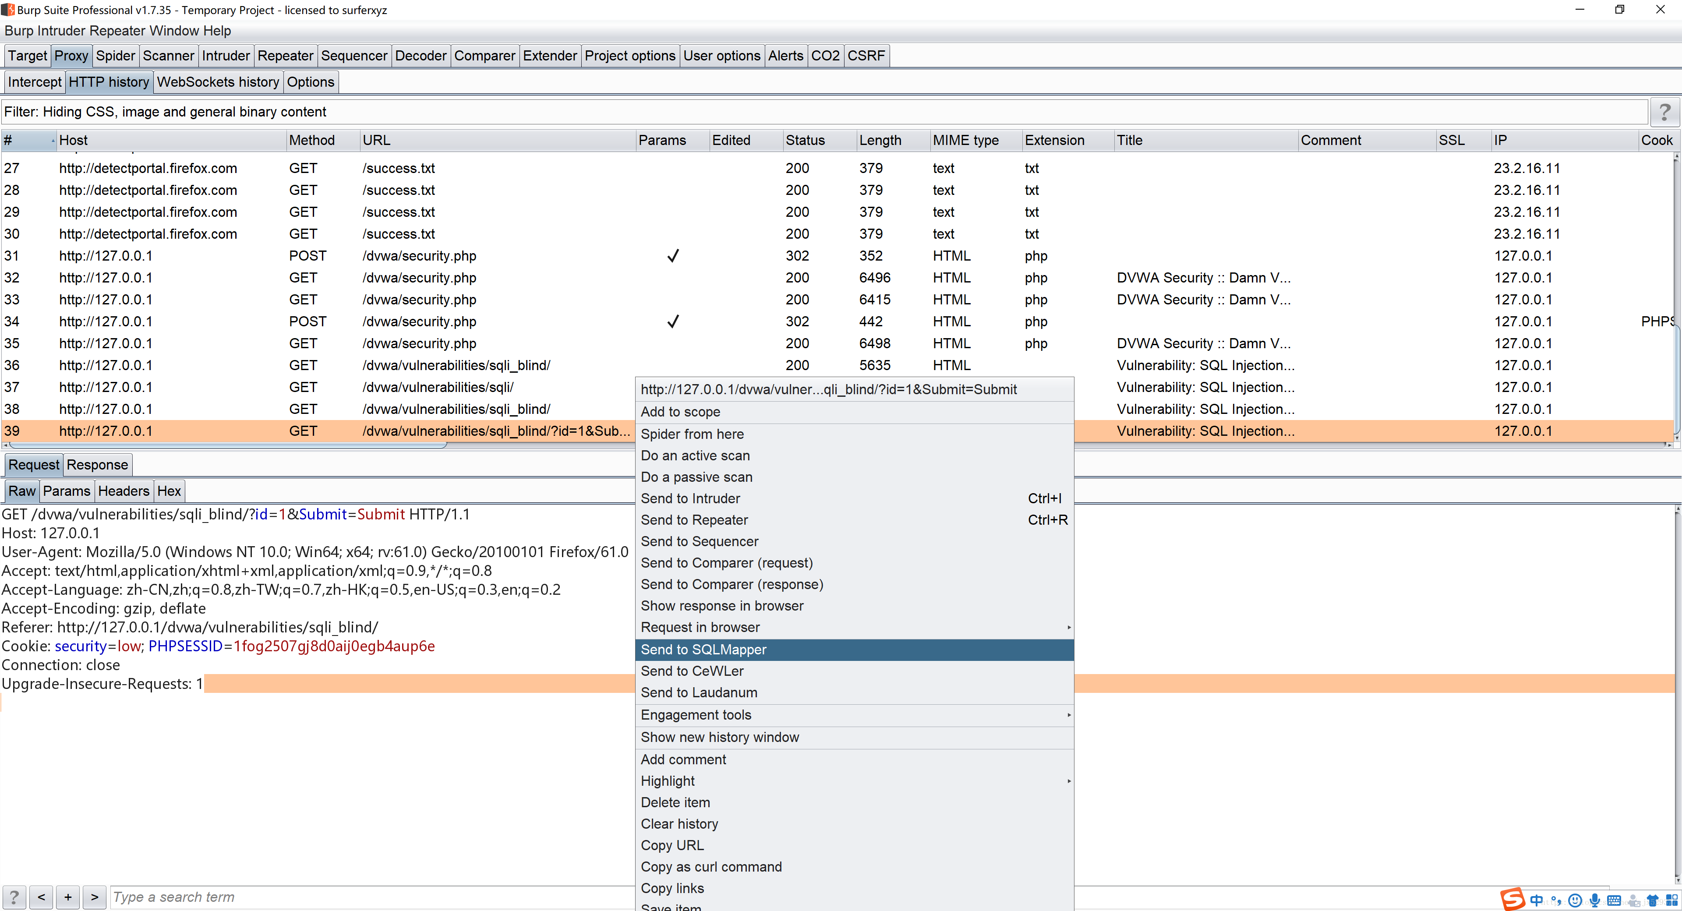Viewport: 1682px width, 911px height.
Task: Open the CO2 extension tab
Action: [x=825, y=56]
